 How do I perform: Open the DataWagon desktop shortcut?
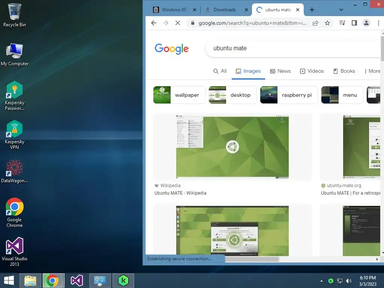[x=15, y=171]
